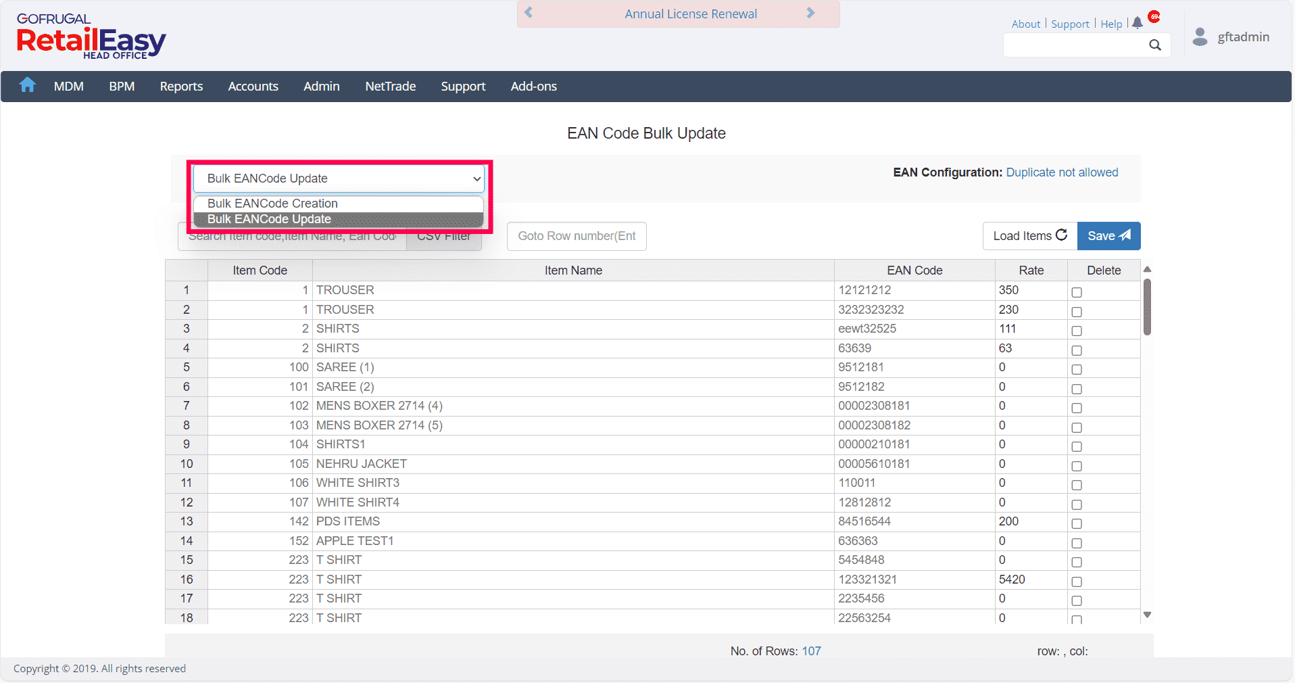Tick delete checkbox for NEHRU JACKET row

1077,466
